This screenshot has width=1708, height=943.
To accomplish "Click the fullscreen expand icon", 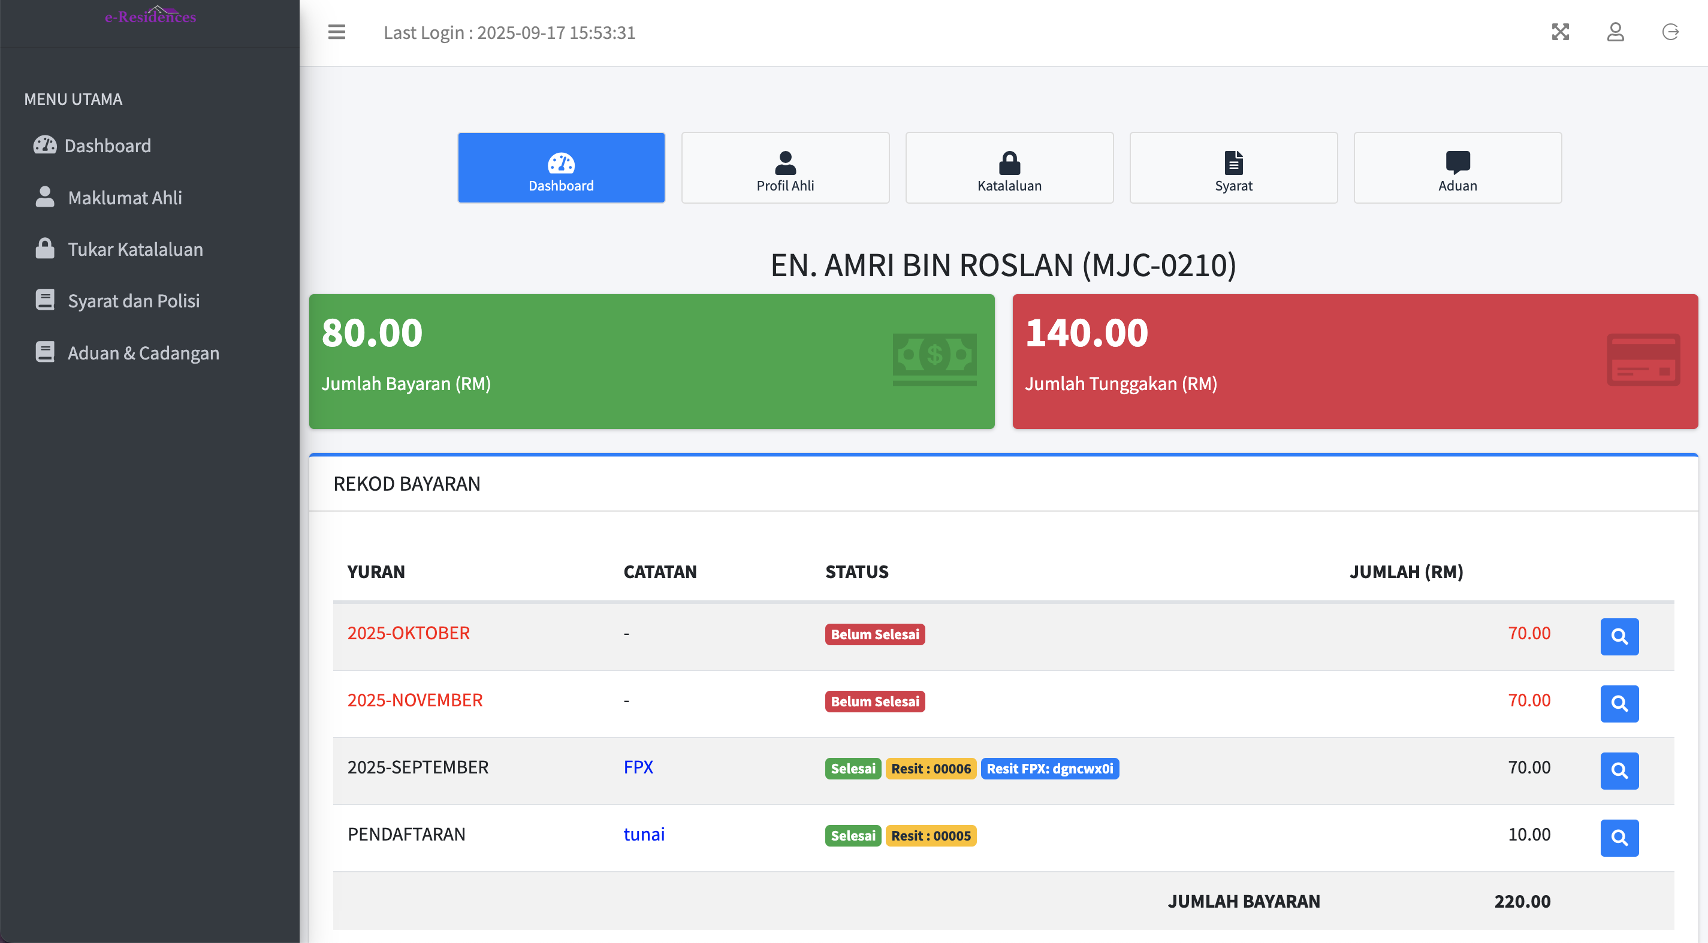I will (1559, 32).
